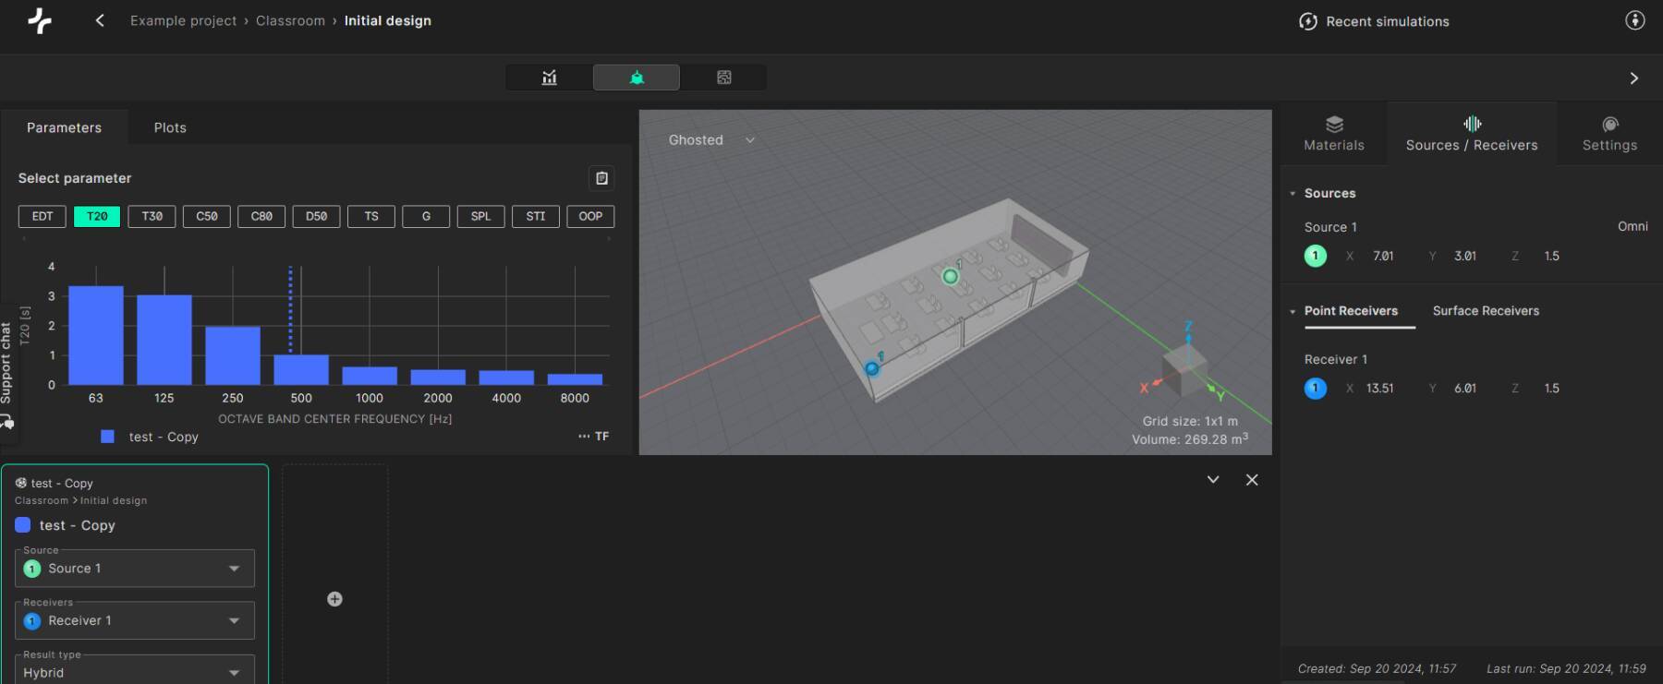Open the Receiver 1 receivers dropdown
The width and height of the screenshot is (1663, 684).
[x=134, y=621]
